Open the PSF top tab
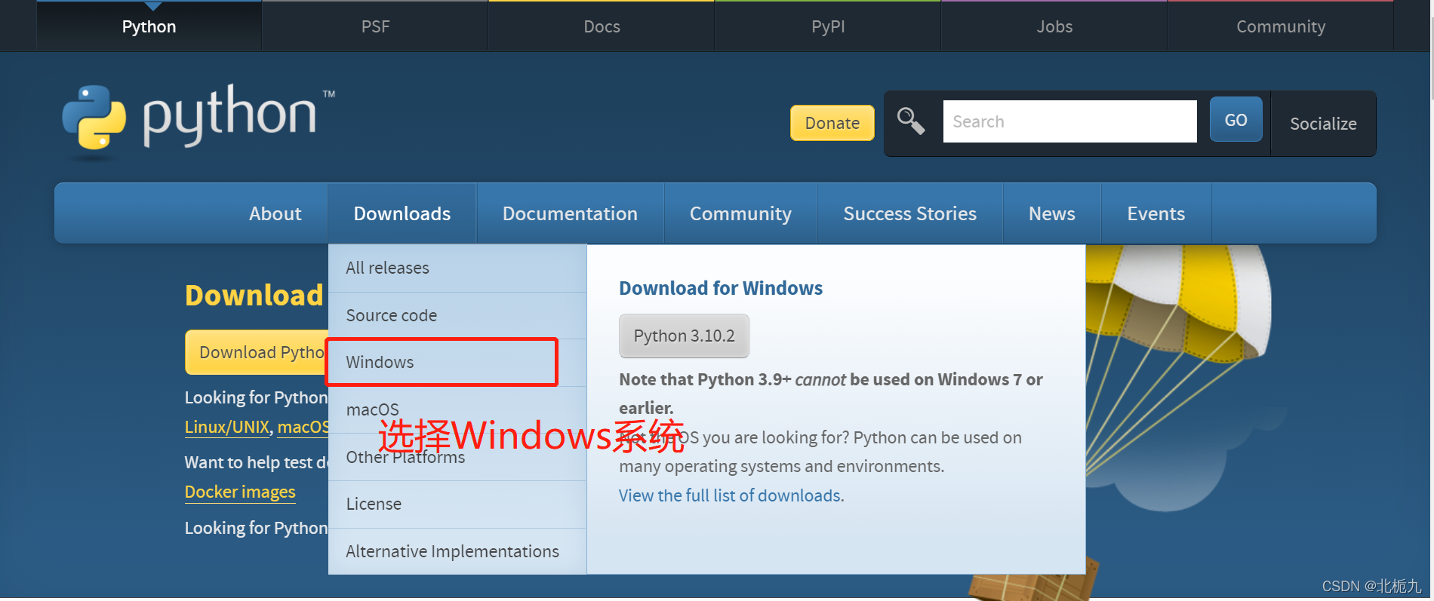The height and width of the screenshot is (601, 1434). (375, 26)
